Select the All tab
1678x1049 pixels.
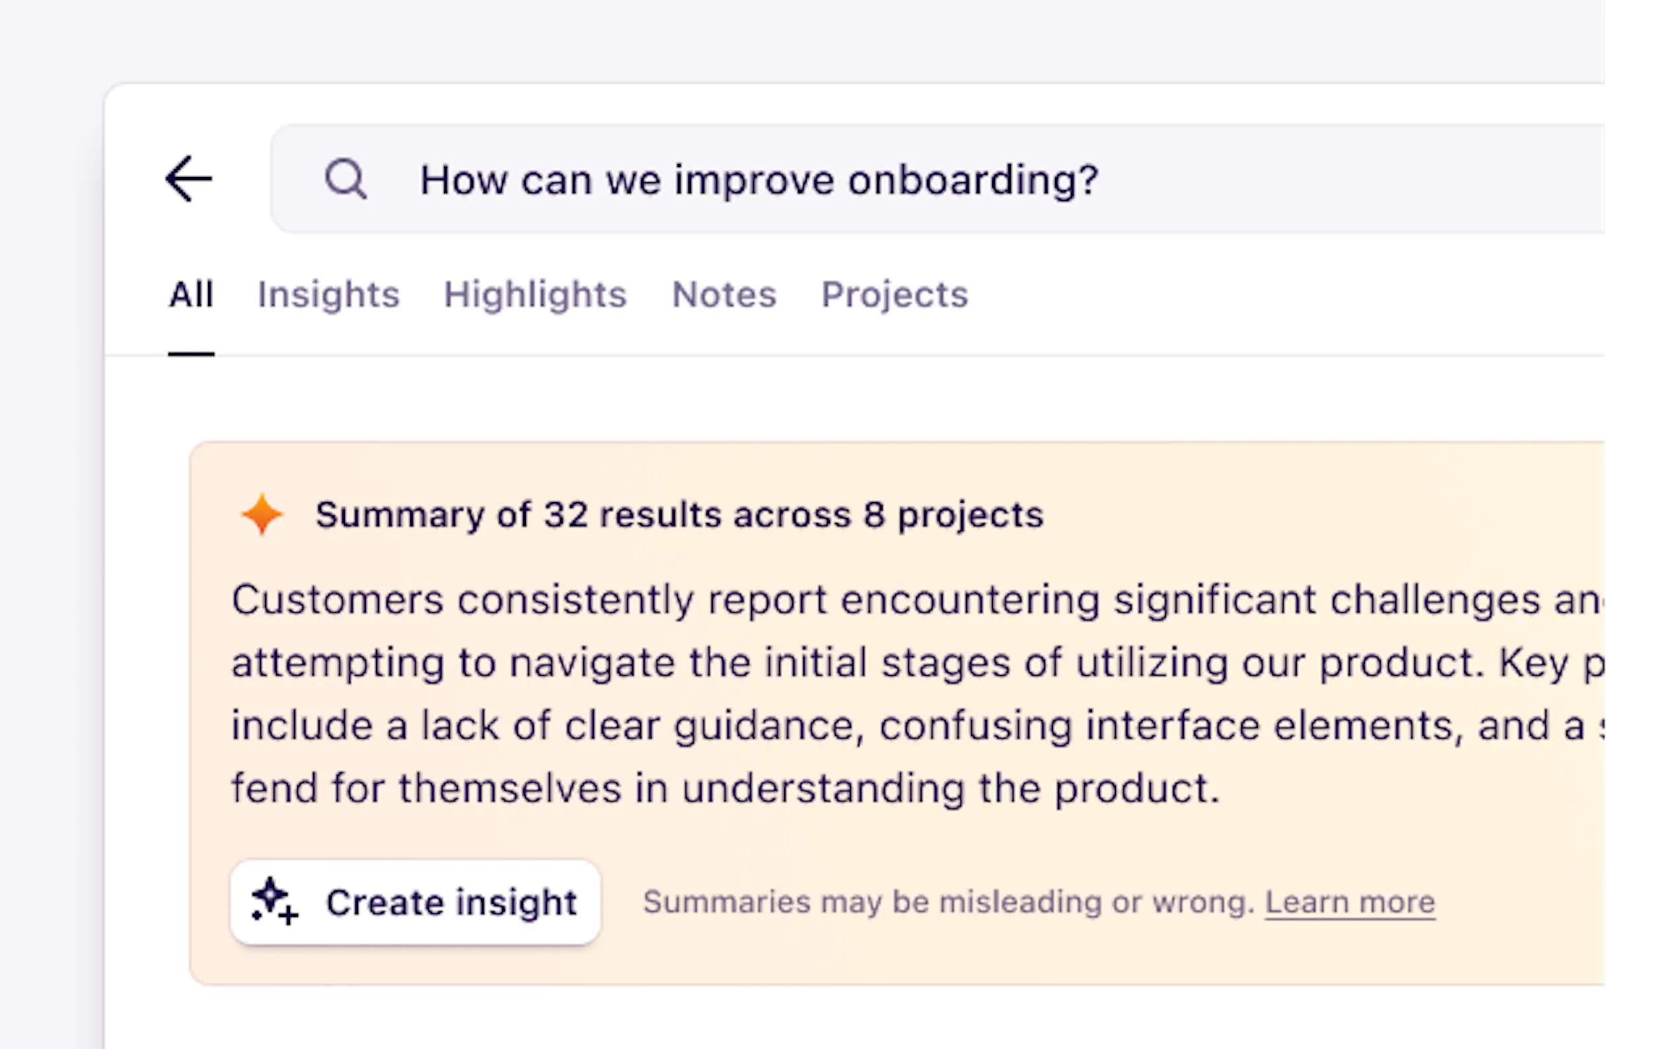click(192, 294)
